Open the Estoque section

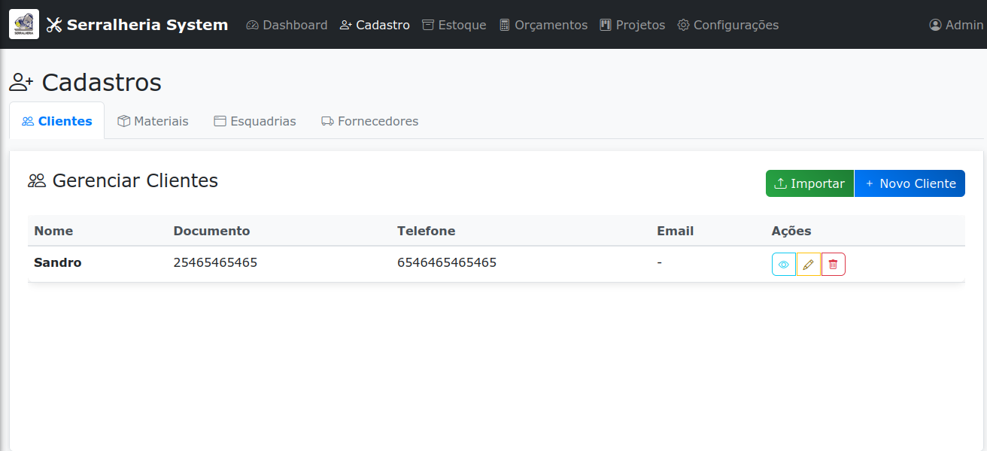[454, 25]
